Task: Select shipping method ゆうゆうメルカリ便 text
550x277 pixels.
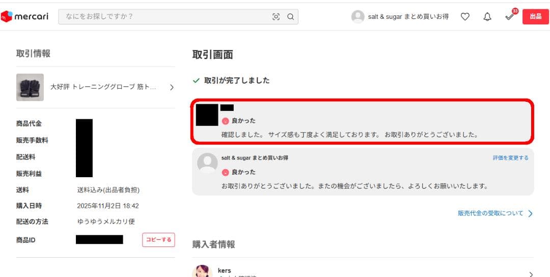Action: pos(106,221)
